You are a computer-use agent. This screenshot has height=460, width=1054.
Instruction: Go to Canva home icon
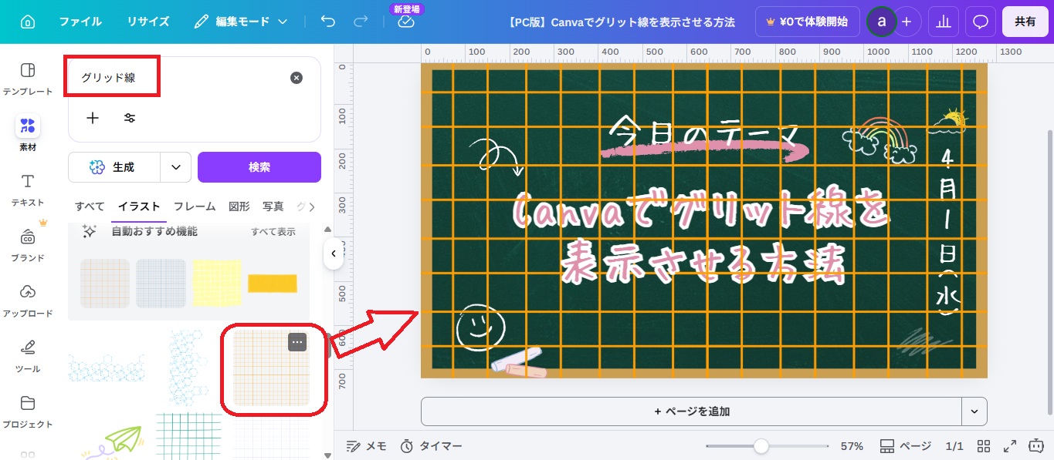[28, 22]
